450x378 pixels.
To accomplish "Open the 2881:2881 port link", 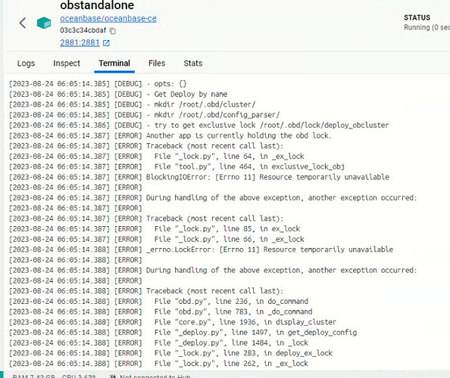I will coord(80,42).
